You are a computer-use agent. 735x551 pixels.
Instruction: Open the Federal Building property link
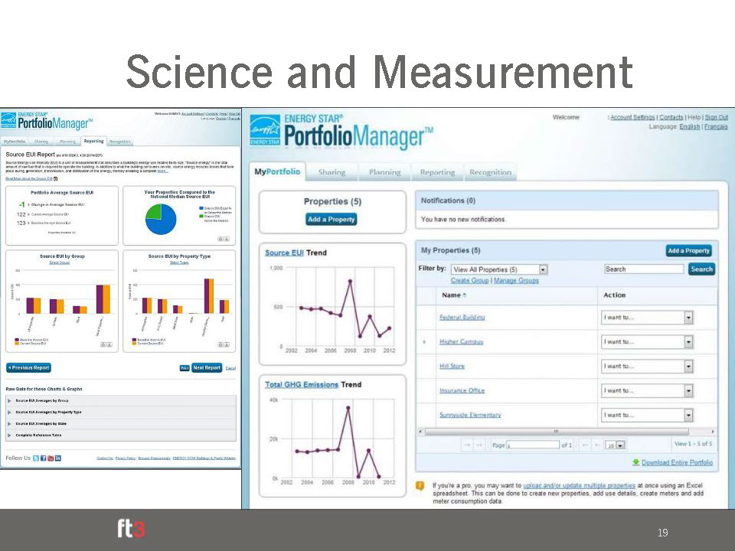[x=462, y=317]
